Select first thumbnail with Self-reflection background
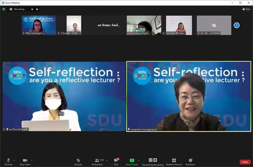The image size is (253, 167). [x=39, y=25]
